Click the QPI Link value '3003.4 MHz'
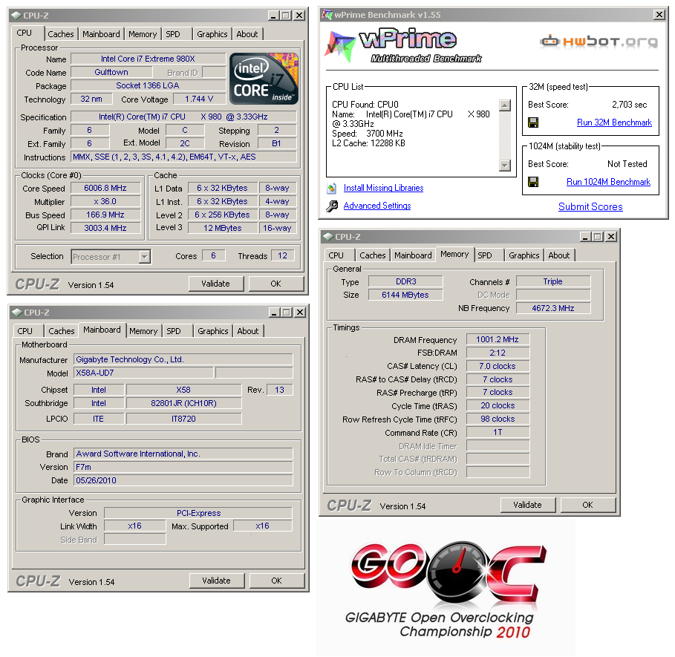Image resolution: width=675 pixels, height=657 pixels. [105, 228]
